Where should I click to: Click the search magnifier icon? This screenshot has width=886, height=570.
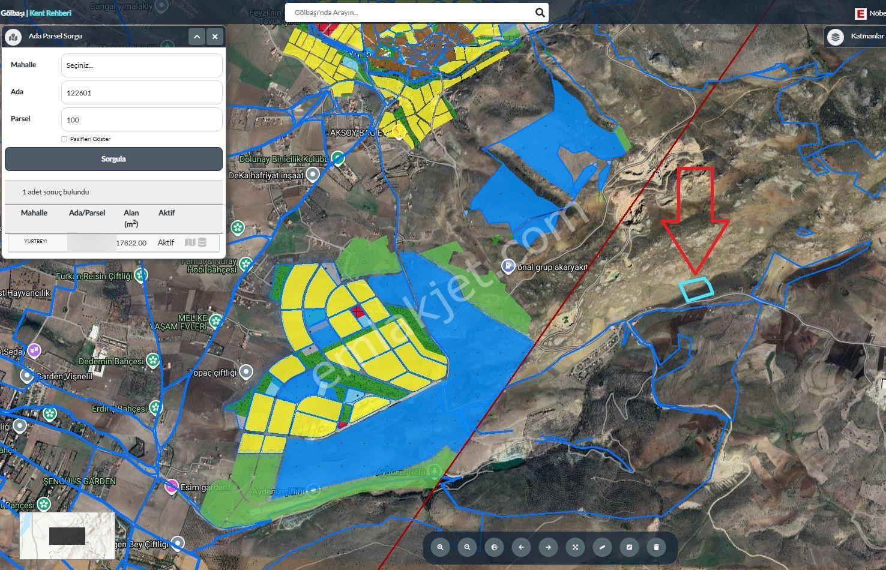click(540, 12)
